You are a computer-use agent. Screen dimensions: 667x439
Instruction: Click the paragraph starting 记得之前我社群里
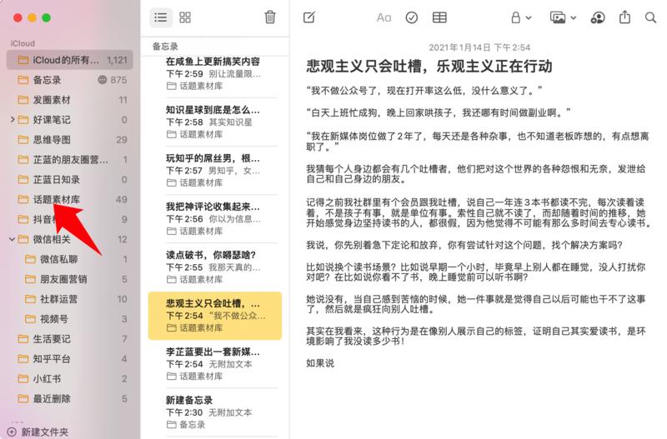click(x=478, y=212)
